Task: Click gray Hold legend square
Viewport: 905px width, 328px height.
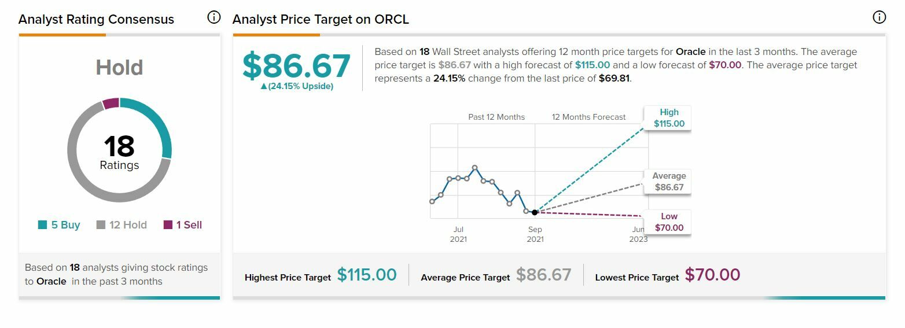Action: click(101, 225)
